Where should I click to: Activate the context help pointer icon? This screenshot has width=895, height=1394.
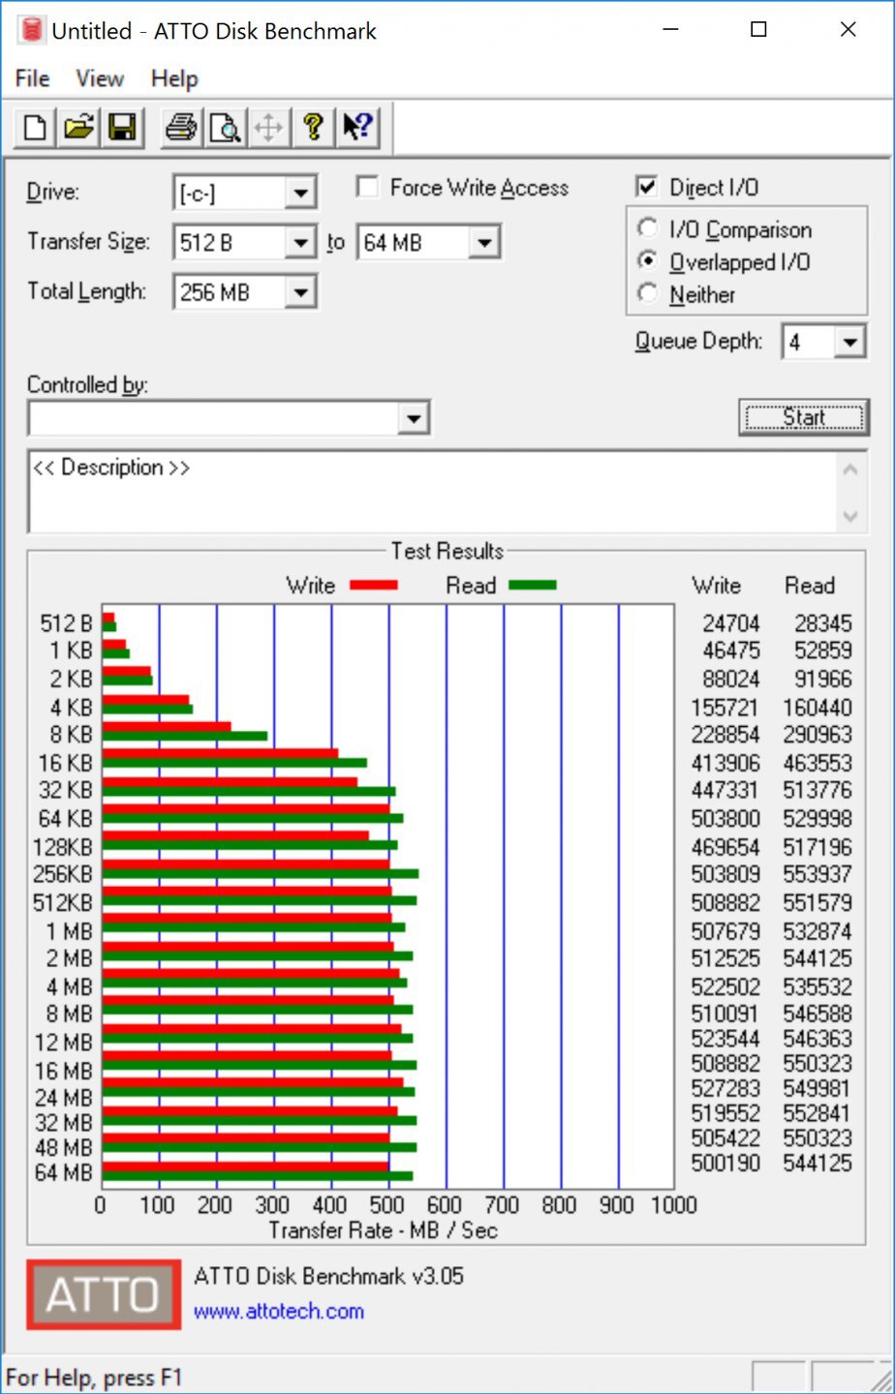tap(357, 127)
